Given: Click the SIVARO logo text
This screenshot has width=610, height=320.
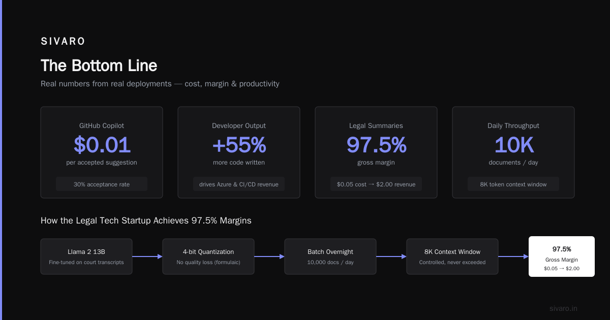Looking at the screenshot, I should (x=63, y=42).
